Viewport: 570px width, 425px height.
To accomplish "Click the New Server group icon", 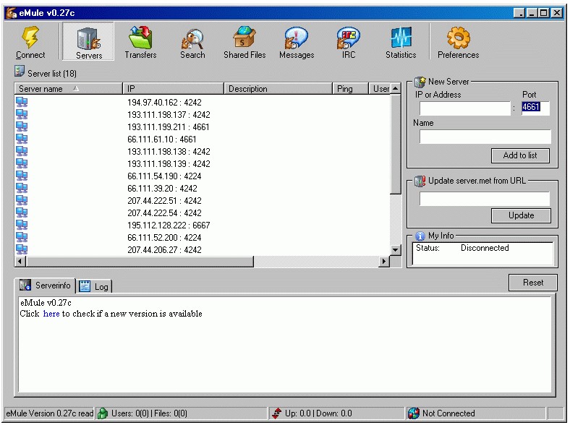I will [420, 82].
